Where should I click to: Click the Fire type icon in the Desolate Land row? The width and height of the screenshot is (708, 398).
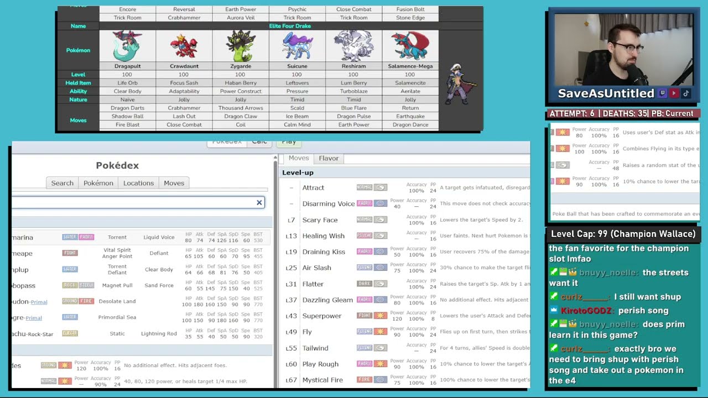(x=86, y=301)
